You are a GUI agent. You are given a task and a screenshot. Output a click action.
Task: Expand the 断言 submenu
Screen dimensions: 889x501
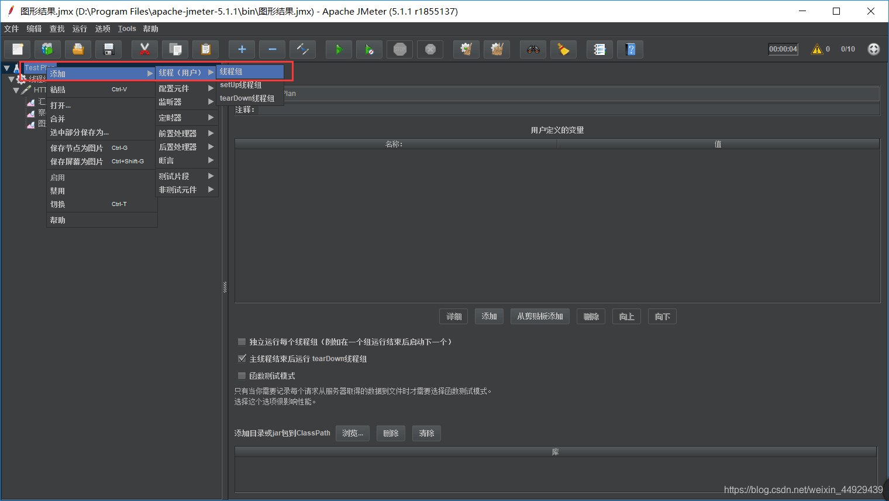pos(187,160)
